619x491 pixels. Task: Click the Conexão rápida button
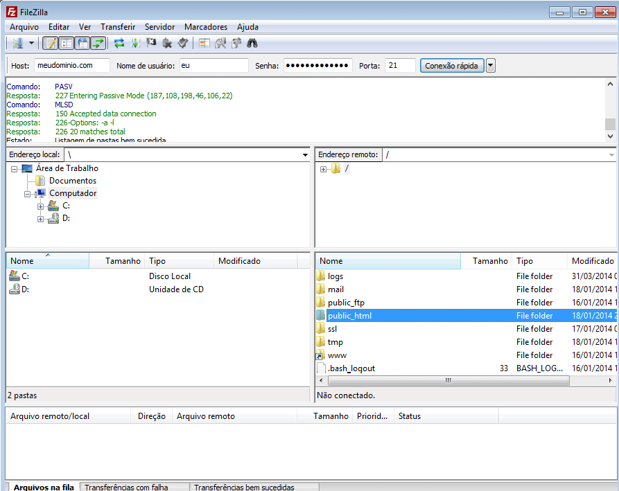point(451,66)
